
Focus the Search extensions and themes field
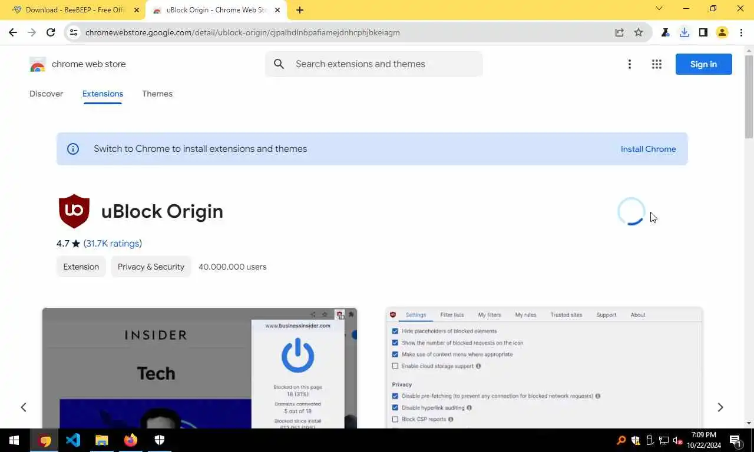click(x=374, y=64)
